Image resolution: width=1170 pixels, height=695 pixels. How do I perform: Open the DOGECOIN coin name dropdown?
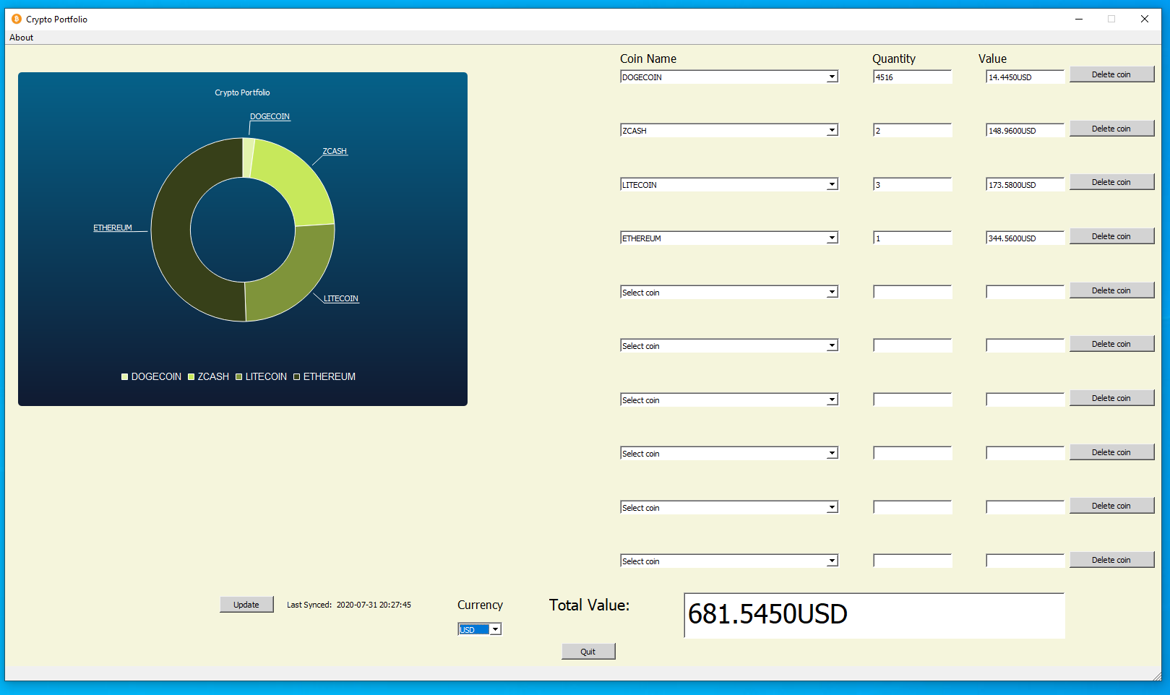(729, 77)
